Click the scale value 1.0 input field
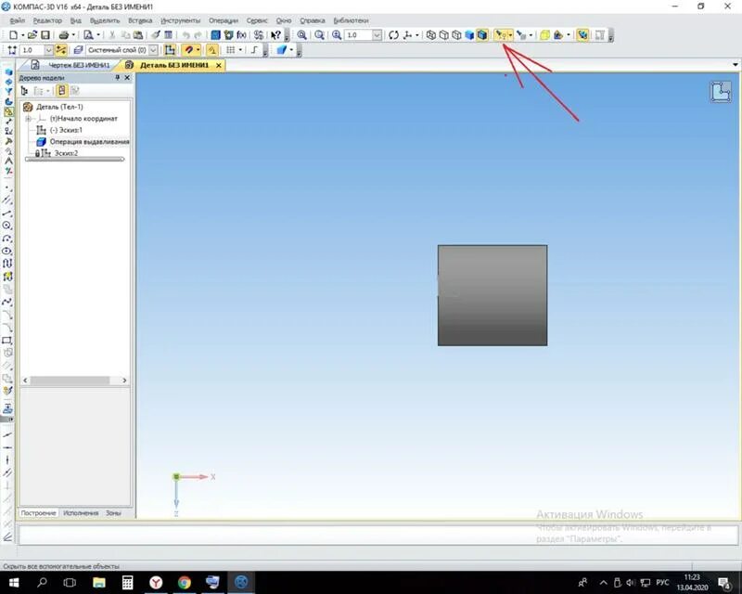The width and height of the screenshot is (742, 594). tap(358, 35)
